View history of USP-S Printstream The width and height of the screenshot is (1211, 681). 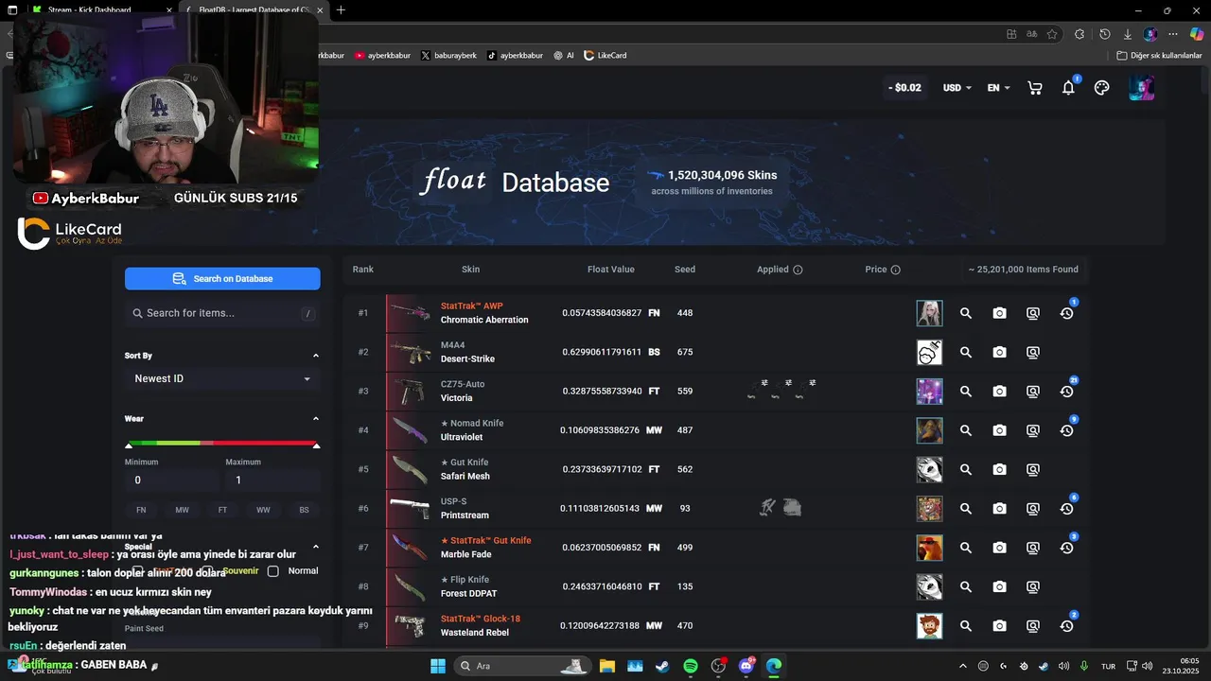coord(1066,509)
